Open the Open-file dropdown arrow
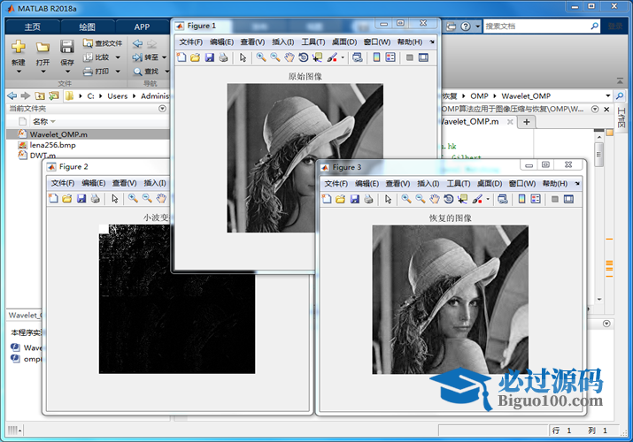 42,72
